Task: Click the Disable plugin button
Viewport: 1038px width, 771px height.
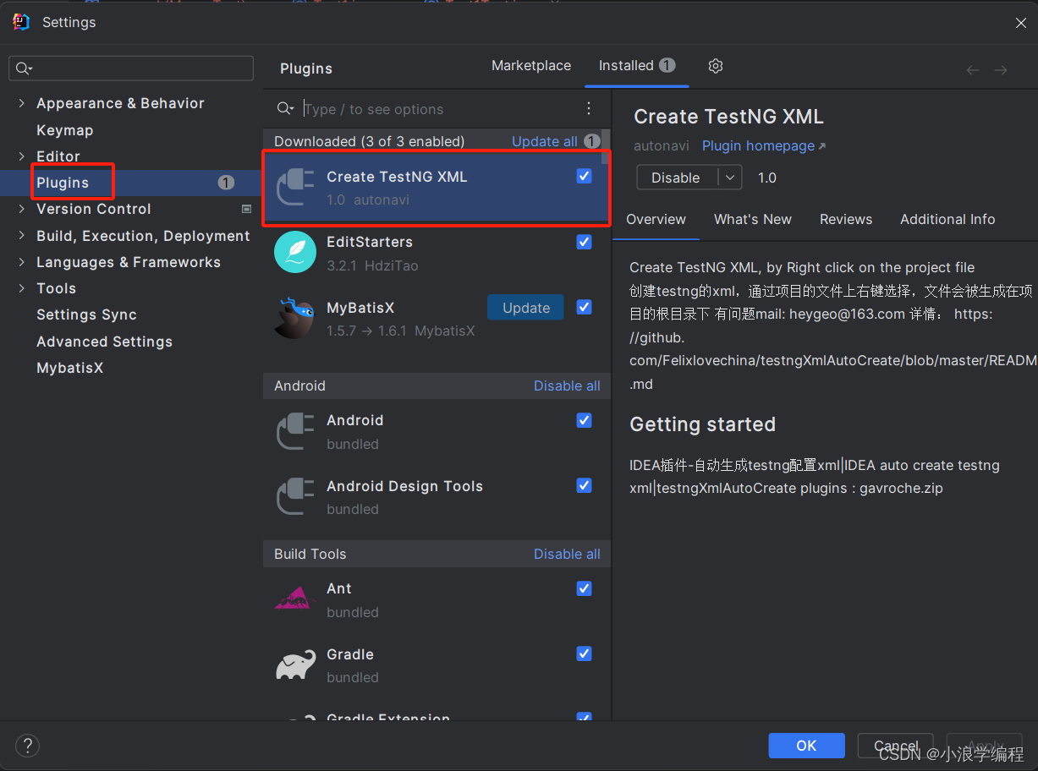Action: pos(677,178)
